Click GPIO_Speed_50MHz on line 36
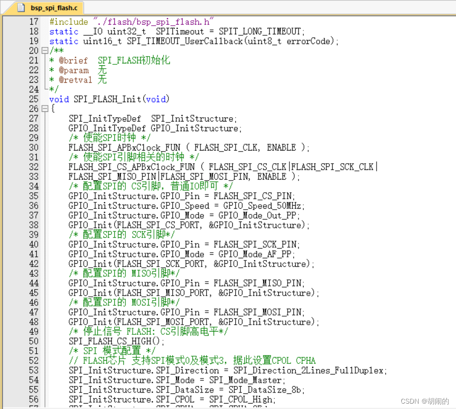Image resolution: width=456 pixels, height=409 pixels. pyautogui.click(x=262, y=206)
